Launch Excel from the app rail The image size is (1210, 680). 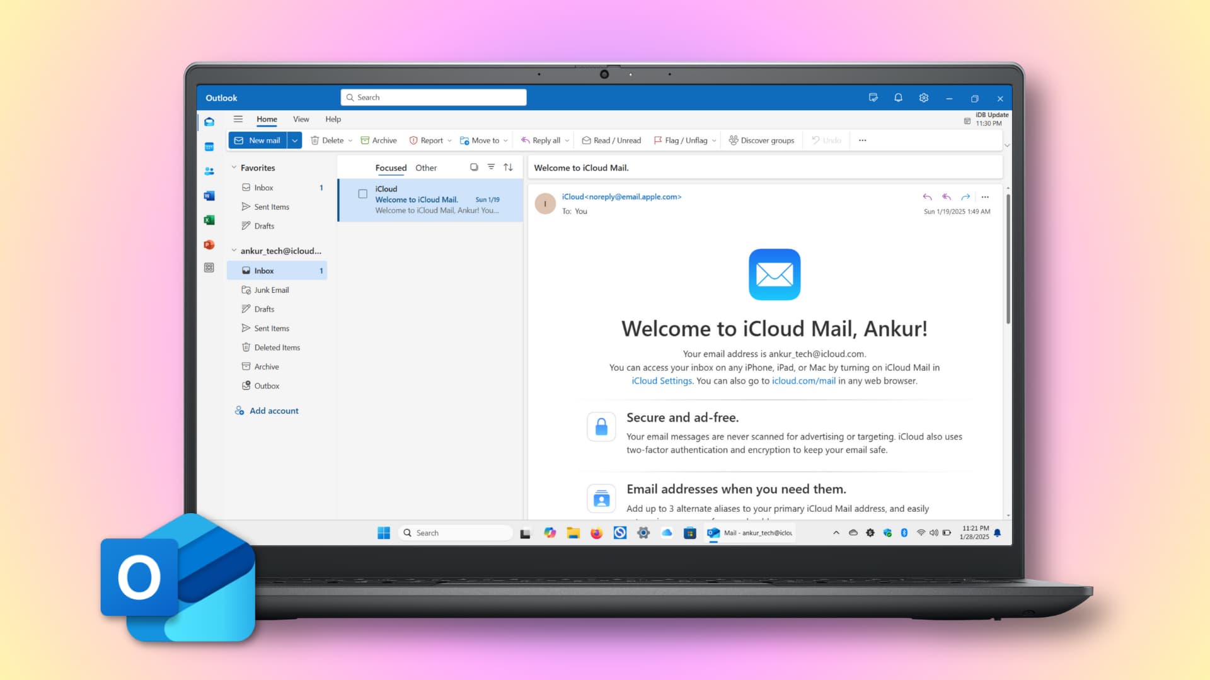pyautogui.click(x=209, y=220)
